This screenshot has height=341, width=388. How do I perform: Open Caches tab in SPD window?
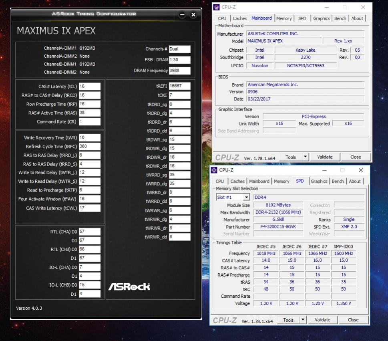pyautogui.click(x=237, y=182)
